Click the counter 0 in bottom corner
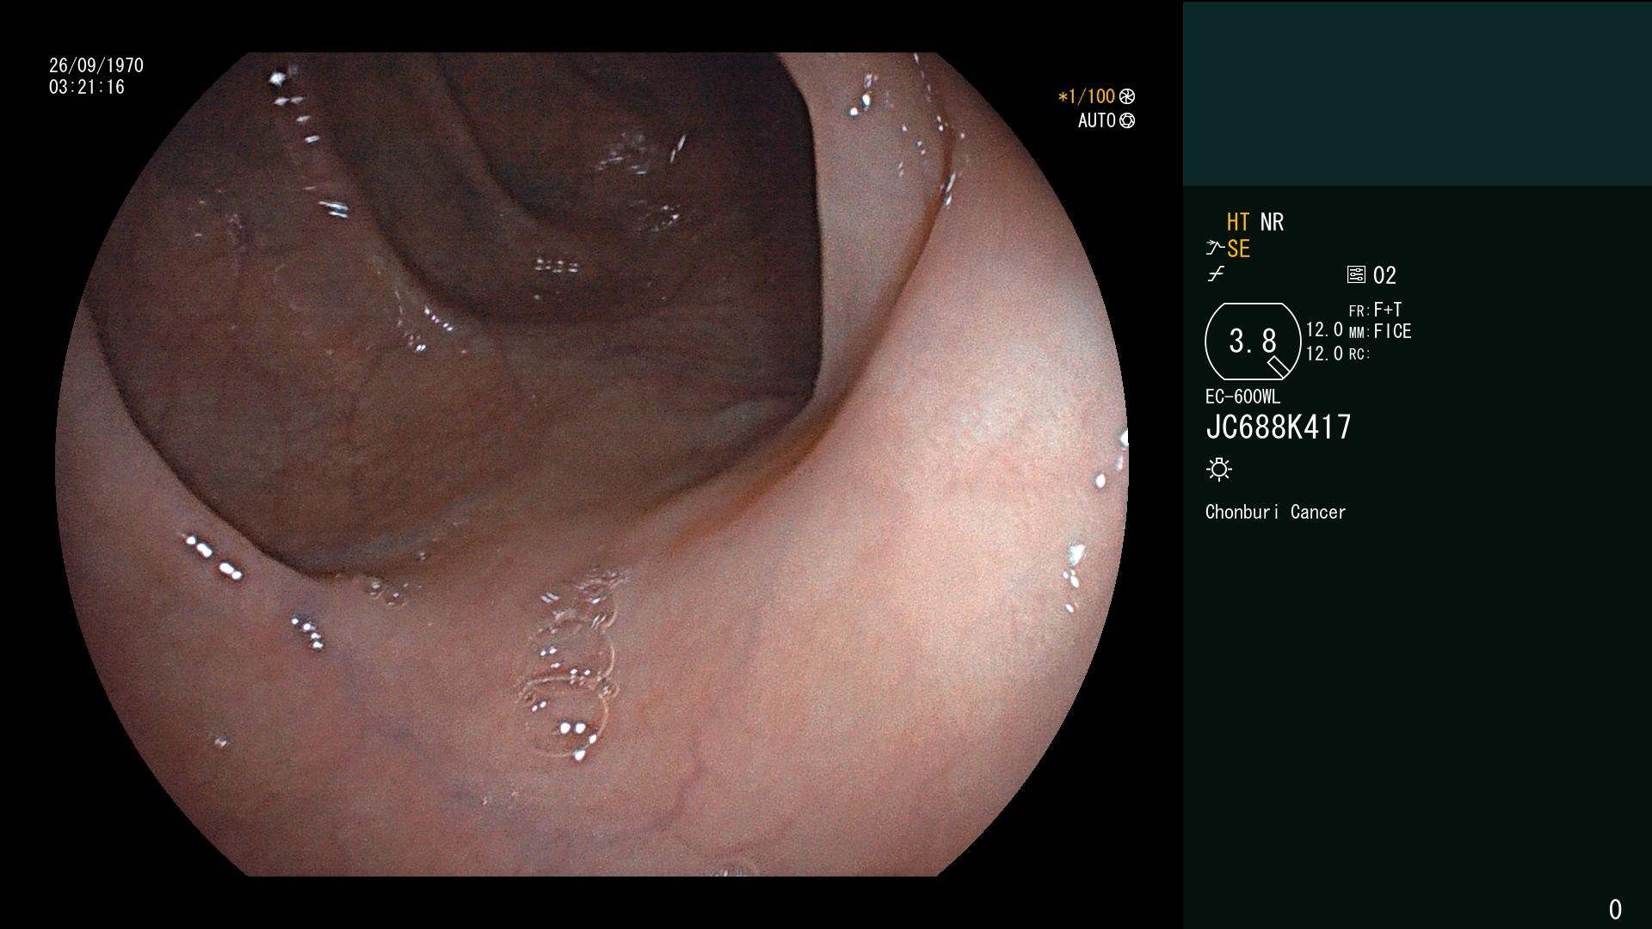The height and width of the screenshot is (929, 1652). tap(1615, 909)
